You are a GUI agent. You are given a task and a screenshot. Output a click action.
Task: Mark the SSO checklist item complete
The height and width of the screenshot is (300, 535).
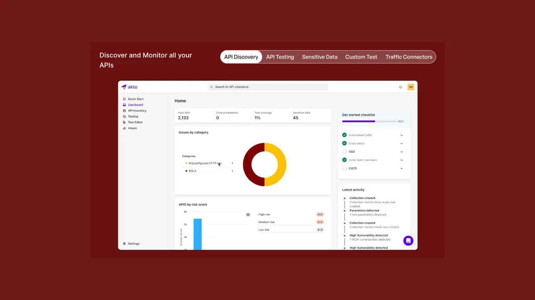(x=344, y=152)
